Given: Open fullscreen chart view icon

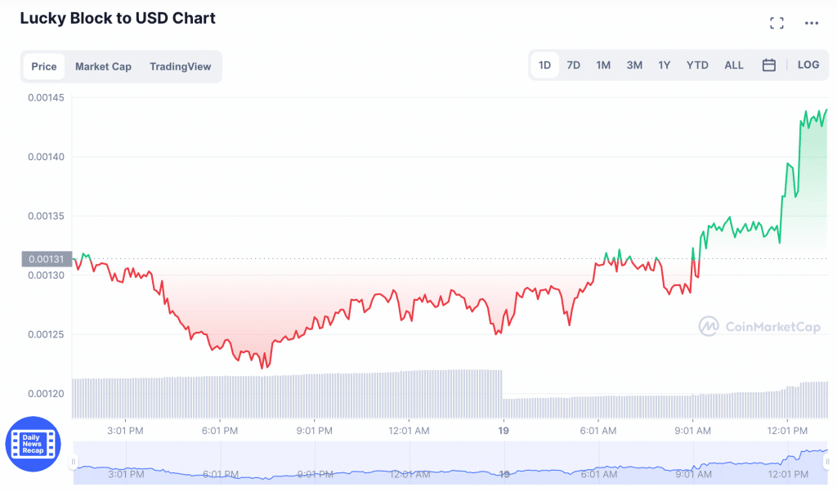Looking at the screenshot, I should pyautogui.click(x=777, y=23).
